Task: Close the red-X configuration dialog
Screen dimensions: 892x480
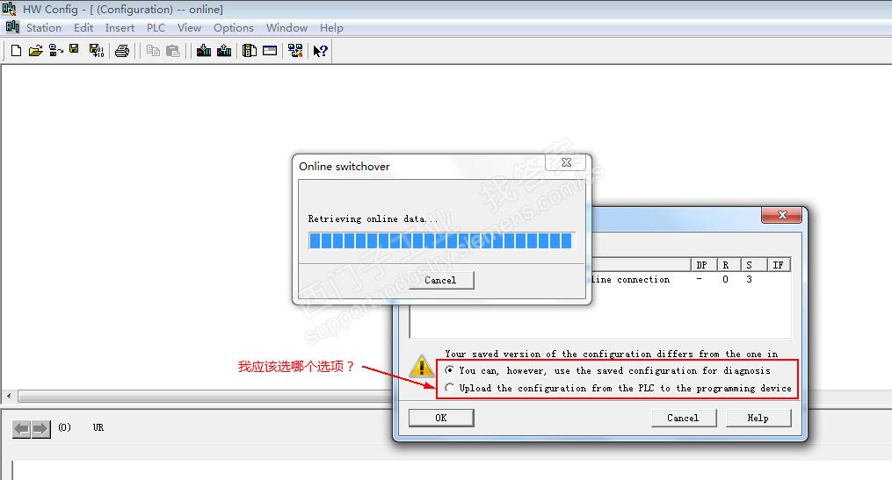Action: coord(781,215)
